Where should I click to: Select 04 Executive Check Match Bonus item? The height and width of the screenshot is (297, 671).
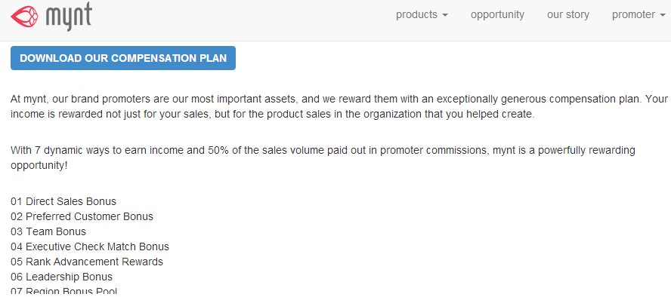click(90, 246)
